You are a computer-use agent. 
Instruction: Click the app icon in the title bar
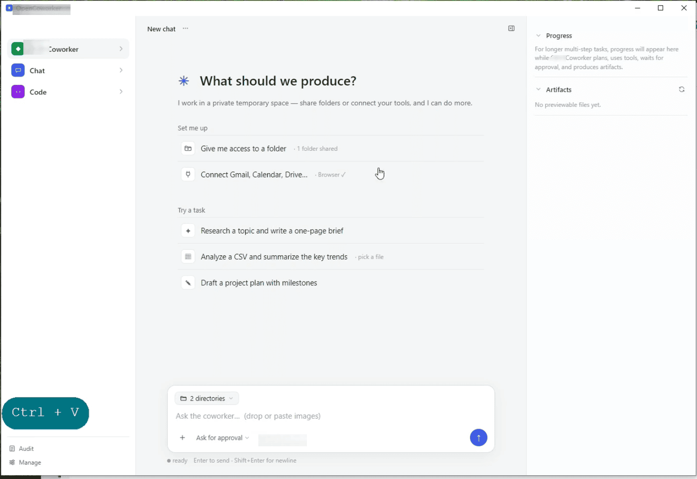pyautogui.click(x=9, y=8)
